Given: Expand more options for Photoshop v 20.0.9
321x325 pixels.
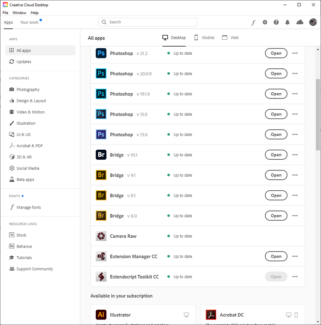Looking at the screenshot, I should tap(295, 74).
